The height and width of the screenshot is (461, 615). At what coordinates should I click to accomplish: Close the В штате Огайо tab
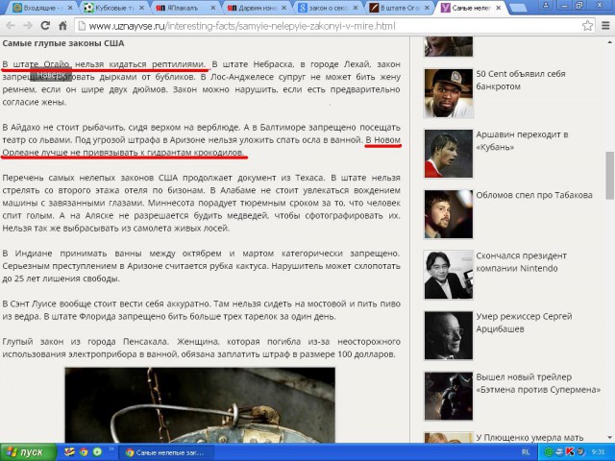[x=427, y=8]
